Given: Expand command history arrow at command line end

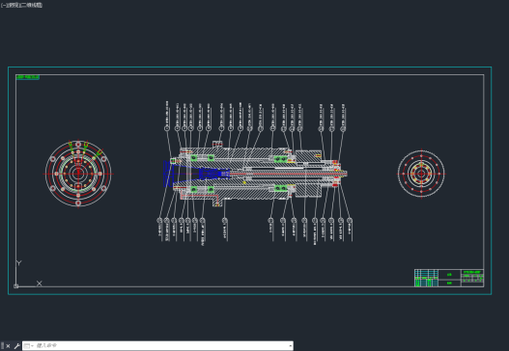Looking at the screenshot, I should tap(290, 346).
